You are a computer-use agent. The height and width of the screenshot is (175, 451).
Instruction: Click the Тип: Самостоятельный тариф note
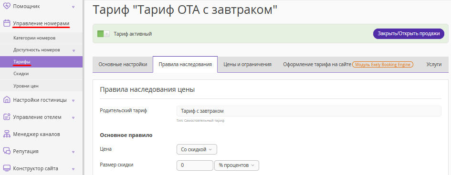tap(200, 121)
